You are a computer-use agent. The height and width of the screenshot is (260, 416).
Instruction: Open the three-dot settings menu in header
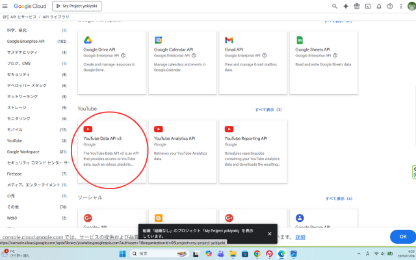coord(400,6)
